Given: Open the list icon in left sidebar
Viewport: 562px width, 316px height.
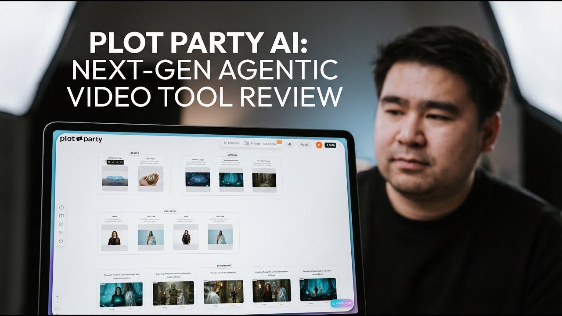Looking at the screenshot, I should pyautogui.click(x=61, y=233).
